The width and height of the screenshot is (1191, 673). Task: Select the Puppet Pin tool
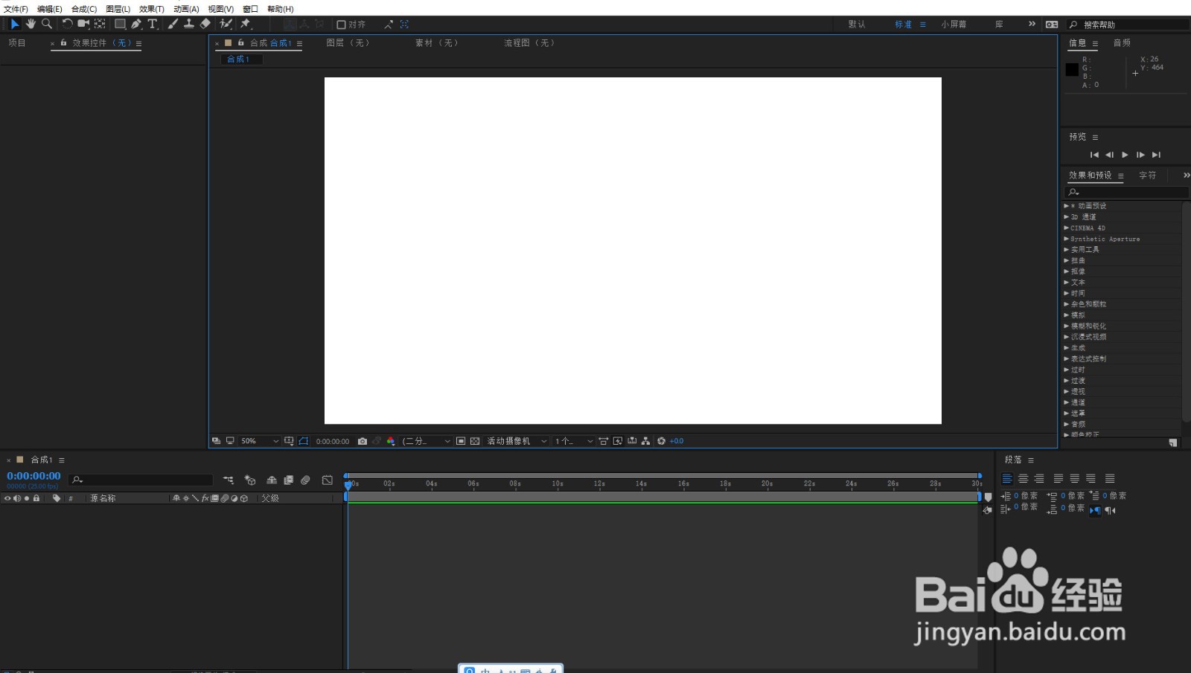point(246,24)
